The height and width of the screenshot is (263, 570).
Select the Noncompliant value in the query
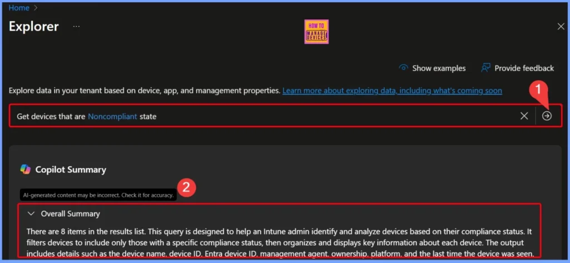point(112,117)
